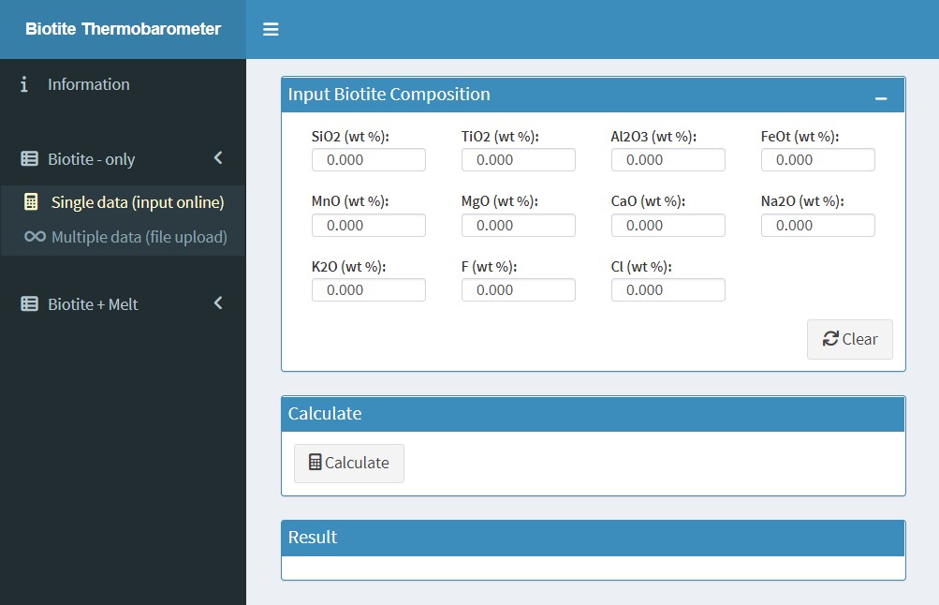Click the Biotite Thermobarometer title link
The image size is (939, 605).
123,29
